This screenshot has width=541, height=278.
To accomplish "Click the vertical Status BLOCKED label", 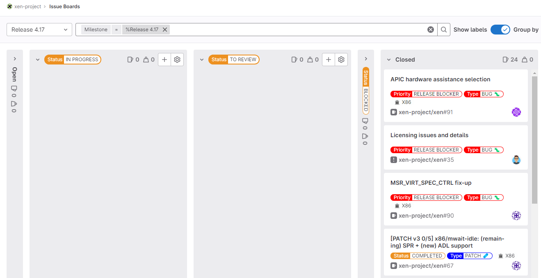I will coord(366,90).
